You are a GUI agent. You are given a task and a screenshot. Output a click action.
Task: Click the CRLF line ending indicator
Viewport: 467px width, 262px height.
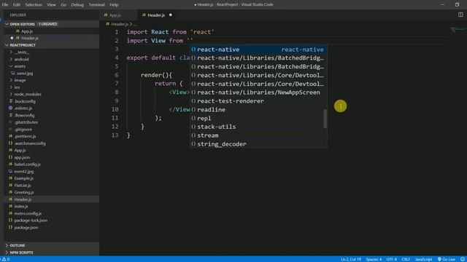coord(406,259)
